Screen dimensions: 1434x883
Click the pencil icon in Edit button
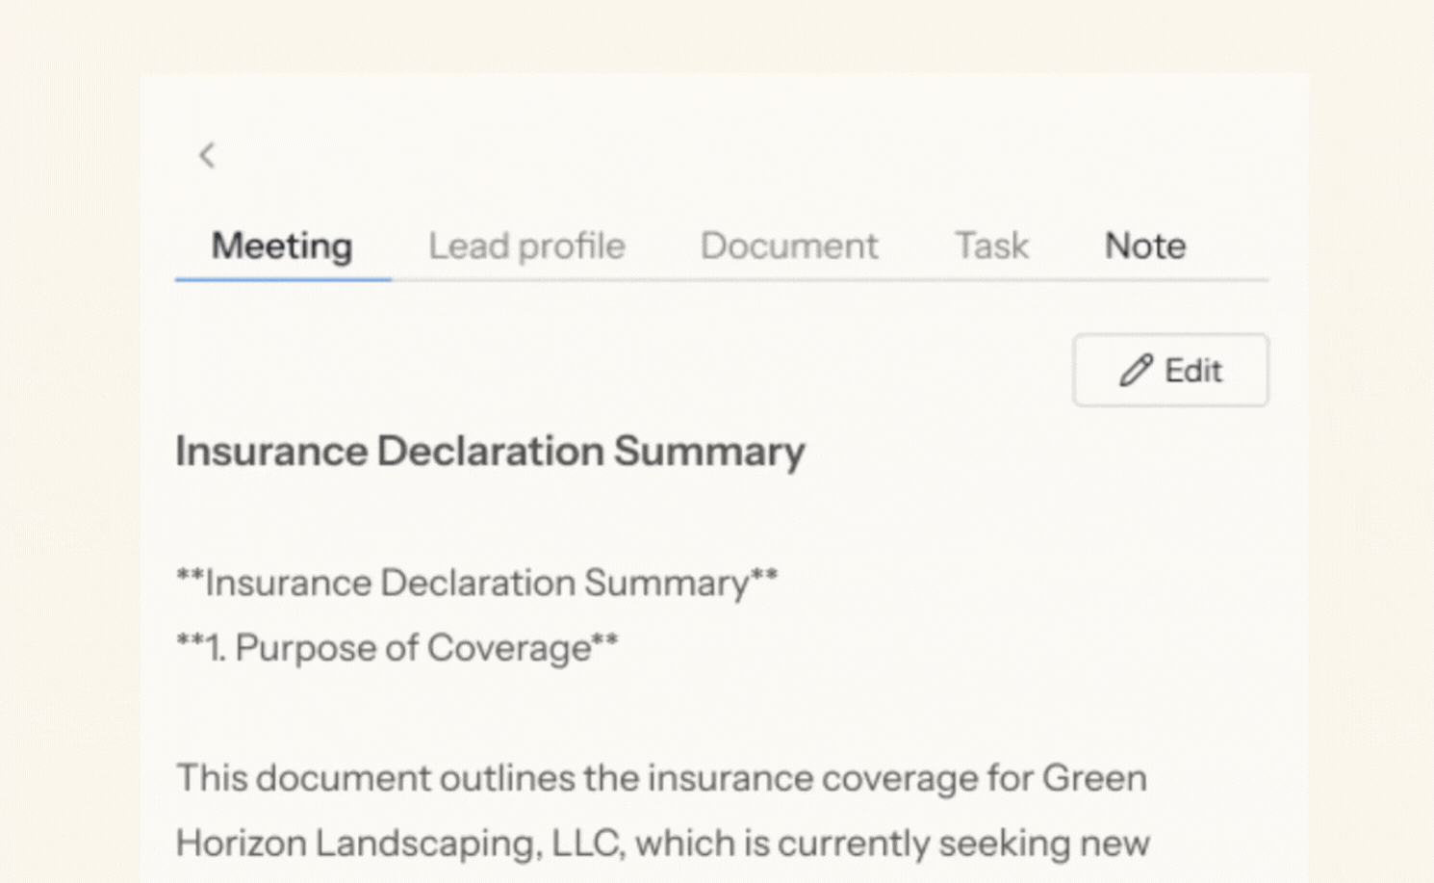coord(1136,371)
